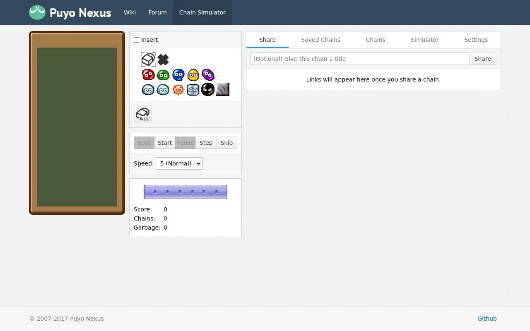Go to the Simulator tab

click(425, 40)
